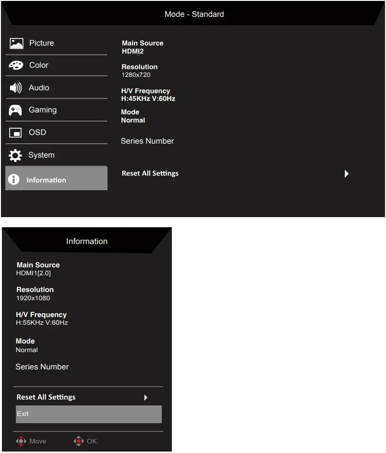Image resolution: width=386 pixels, height=453 pixels.
Task: Click the Picture landscape icon
Action: [16, 44]
